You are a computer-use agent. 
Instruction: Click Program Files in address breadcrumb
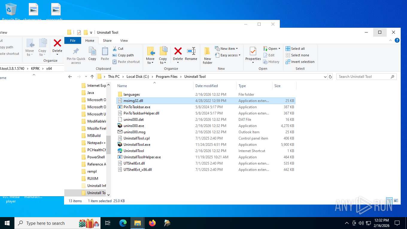(x=167, y=77)
